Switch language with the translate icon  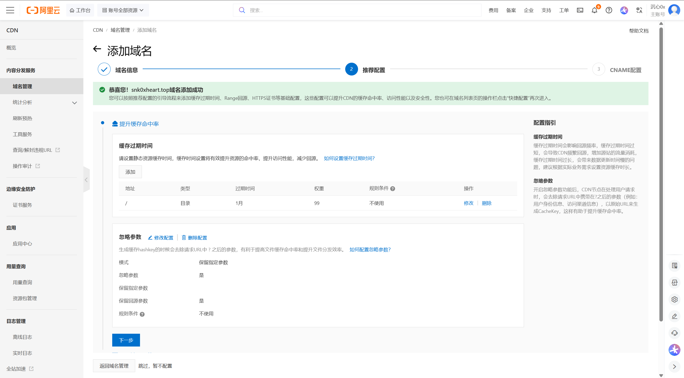tap(639, 10)
